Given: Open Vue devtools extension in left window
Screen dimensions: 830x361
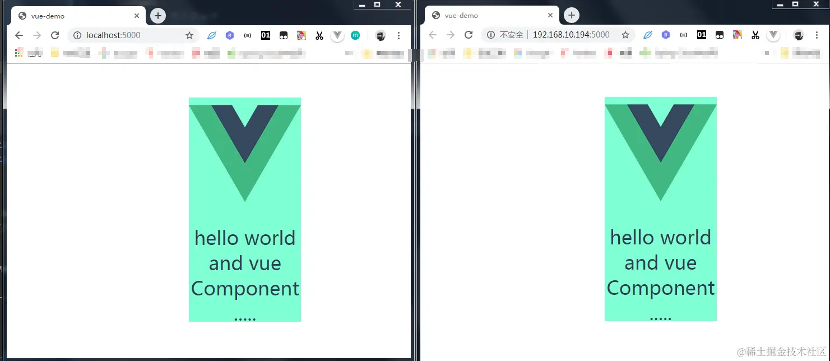Looking at the screenshot, I should click(x=337, y=35).
